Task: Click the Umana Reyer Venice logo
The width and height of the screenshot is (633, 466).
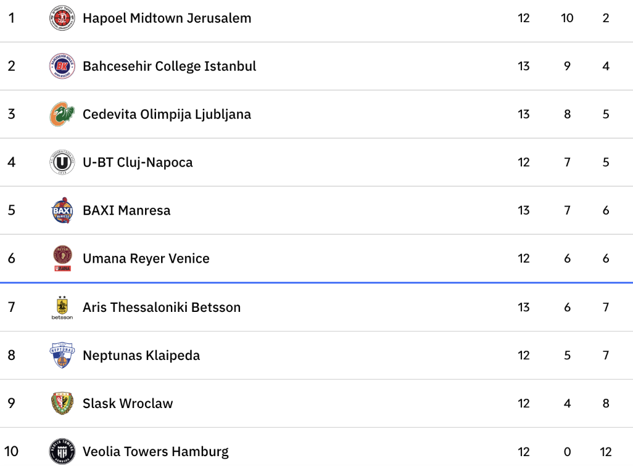Action: (x=62, y=258)
